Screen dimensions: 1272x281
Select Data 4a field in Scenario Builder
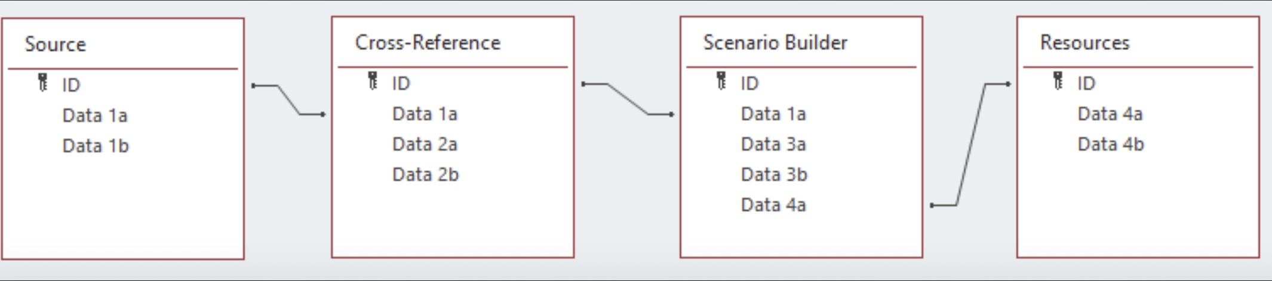pyautogui.click(x=773, y=205)
